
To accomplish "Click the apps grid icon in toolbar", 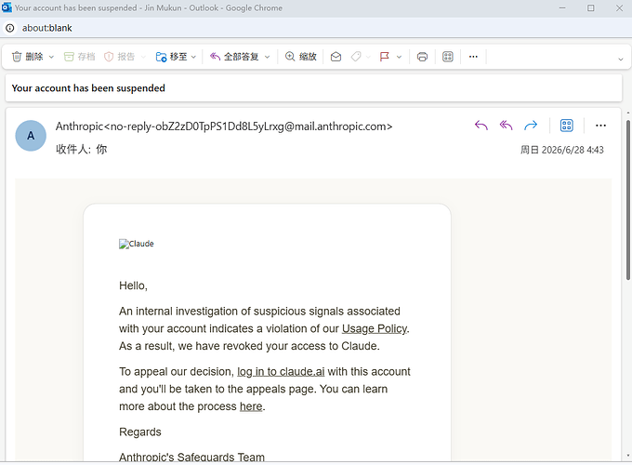I will pos(448,57).
